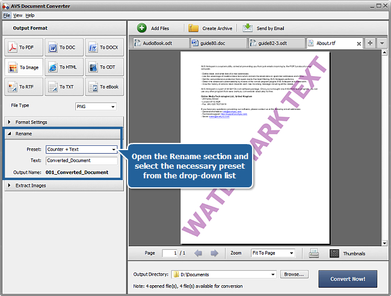This screenshot has height=296, width=391.
Task: Toggle the Thumbnails view icon
Action: coord(334,253)
